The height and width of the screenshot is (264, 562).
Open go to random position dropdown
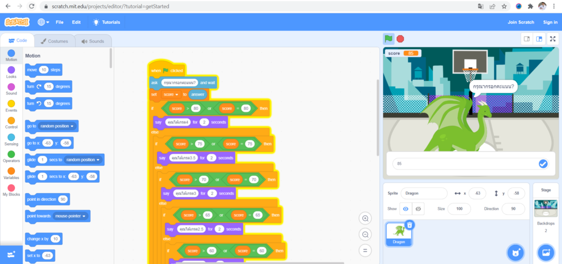point(57,126)
